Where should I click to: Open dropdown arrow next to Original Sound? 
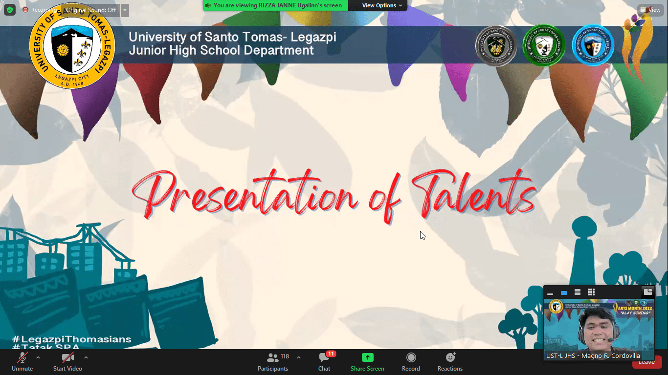point(125,10)
